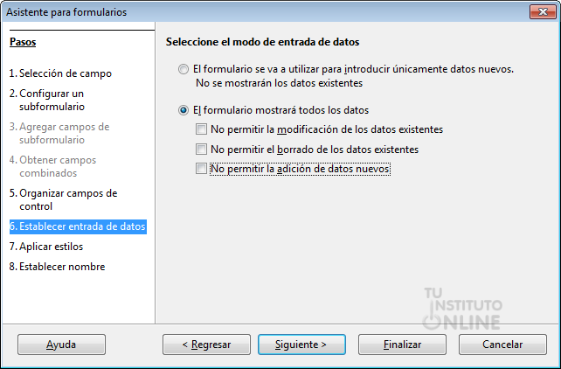Image resolution: width=561 pixels, height=369 pixels.
Task: Click the Ayuda button
Action: [61, 345]
